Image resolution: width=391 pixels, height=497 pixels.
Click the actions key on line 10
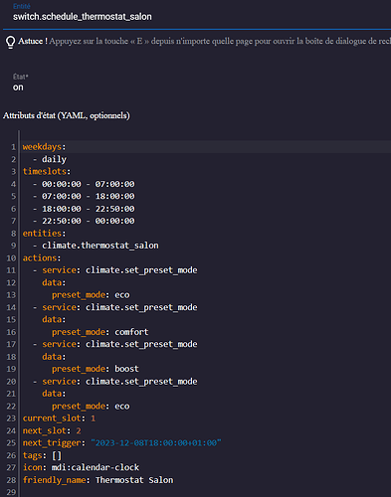pyautogui.click(x=40, y=258)
